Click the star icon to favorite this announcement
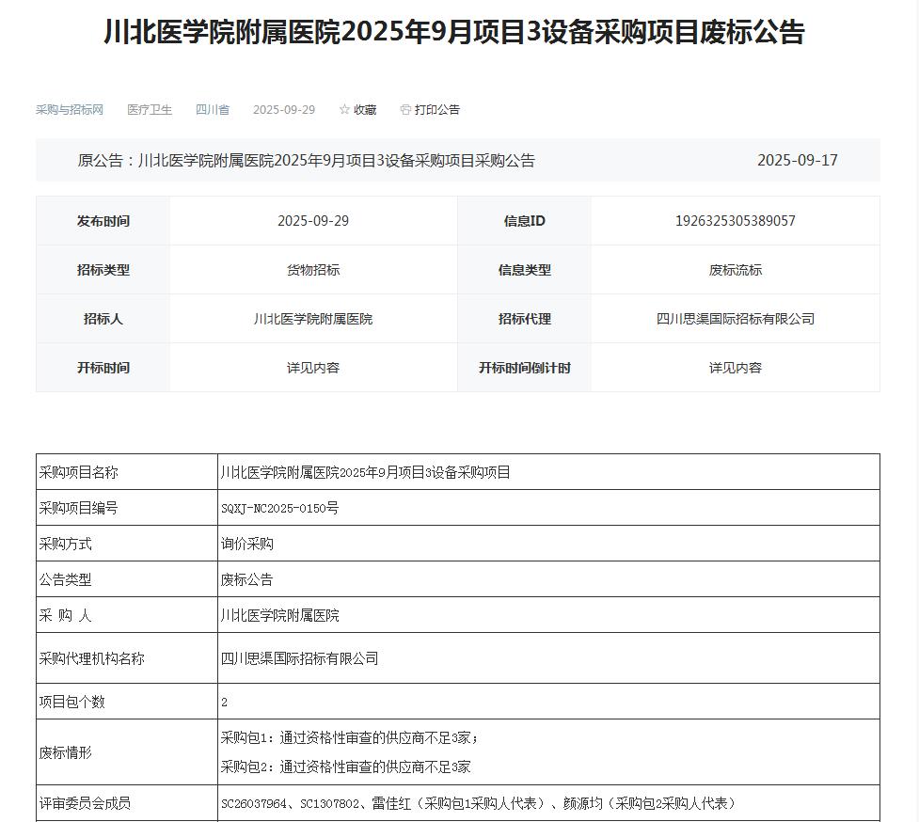Viewport: 919px width, 822px height. point(344,110)
